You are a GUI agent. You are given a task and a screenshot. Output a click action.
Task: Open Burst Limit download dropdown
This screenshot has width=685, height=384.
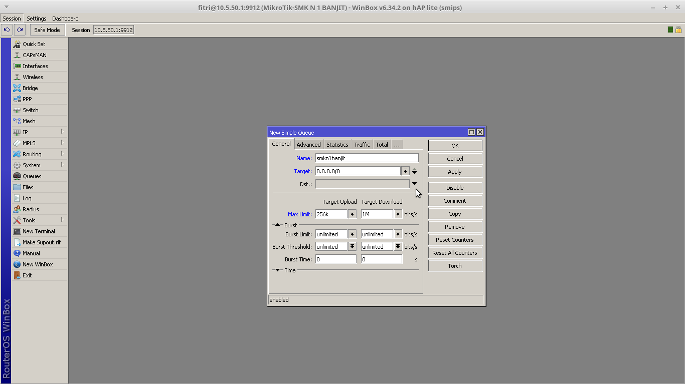pos(398,234)
